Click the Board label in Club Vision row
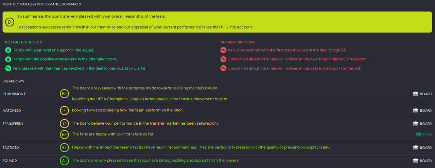 425,94
